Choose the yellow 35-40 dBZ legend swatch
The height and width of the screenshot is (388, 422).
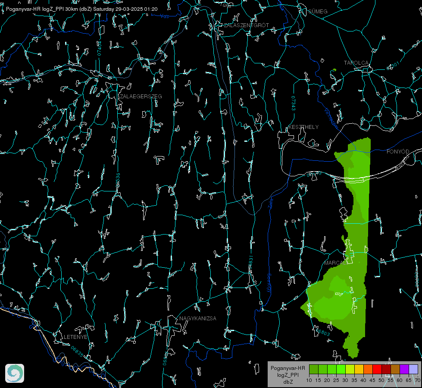click(x=359, y=369)
